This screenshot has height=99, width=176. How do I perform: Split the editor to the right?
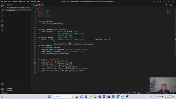click(171, 5)
